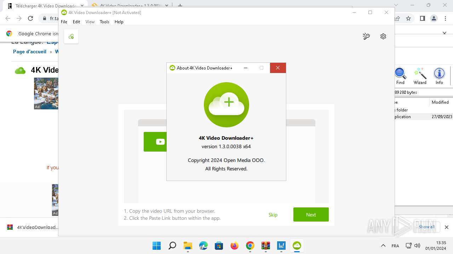Click the site lock icon in Chrome's address bar

(45, 18)
